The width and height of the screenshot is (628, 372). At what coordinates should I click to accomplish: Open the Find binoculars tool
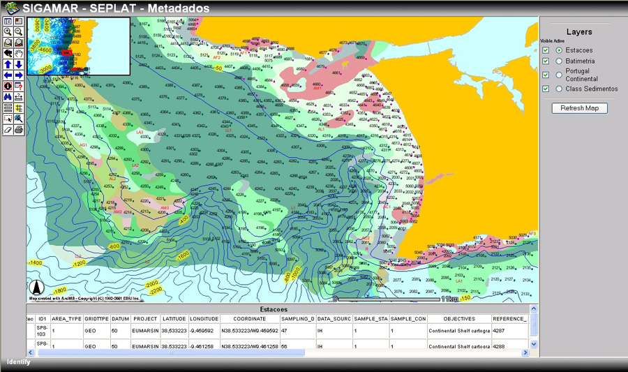pyautogui.click(x=8, y=96)
